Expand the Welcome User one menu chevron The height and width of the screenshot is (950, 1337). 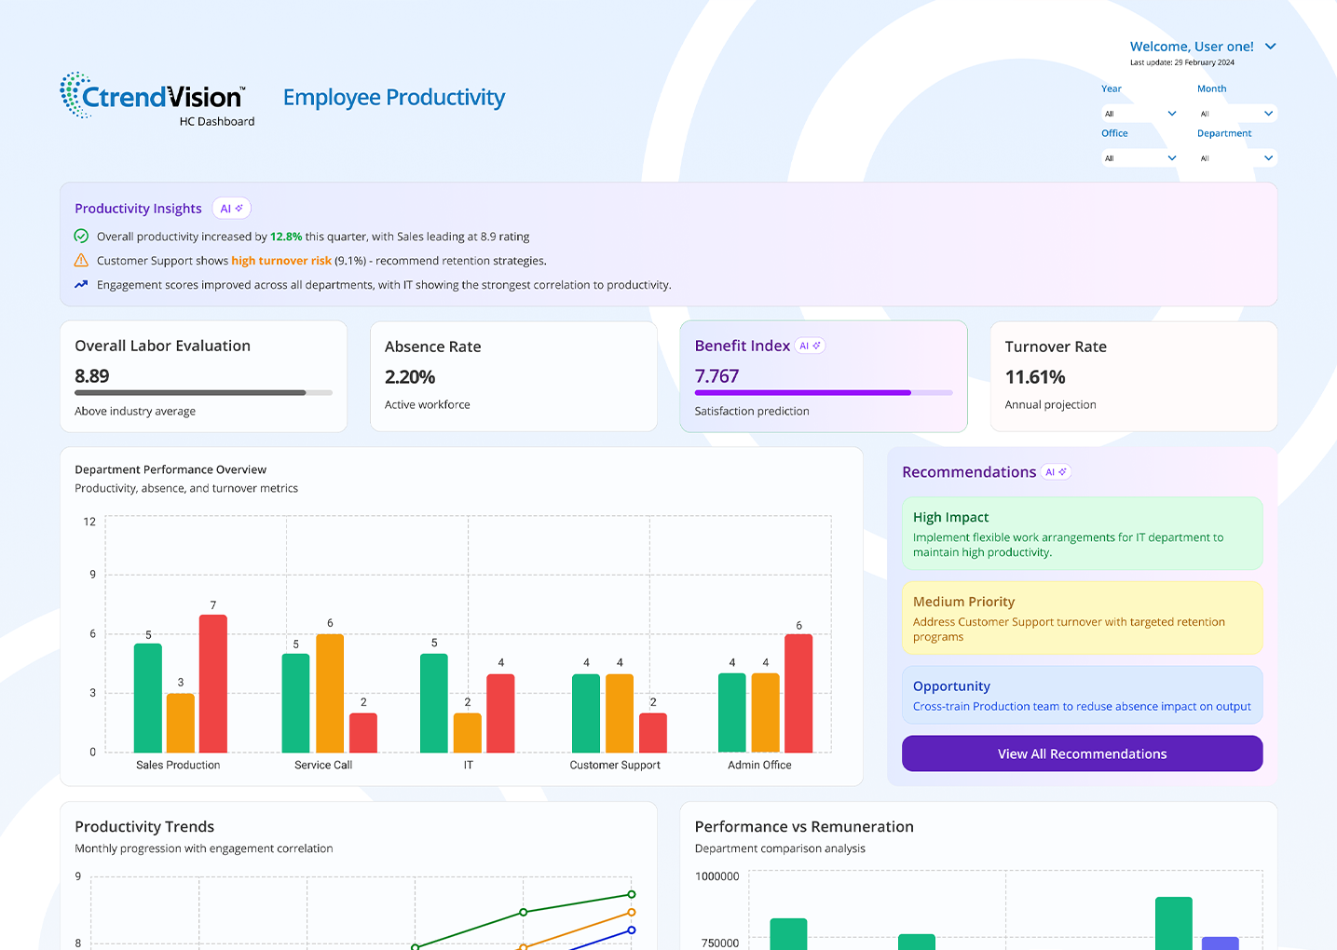point(1271,47)
